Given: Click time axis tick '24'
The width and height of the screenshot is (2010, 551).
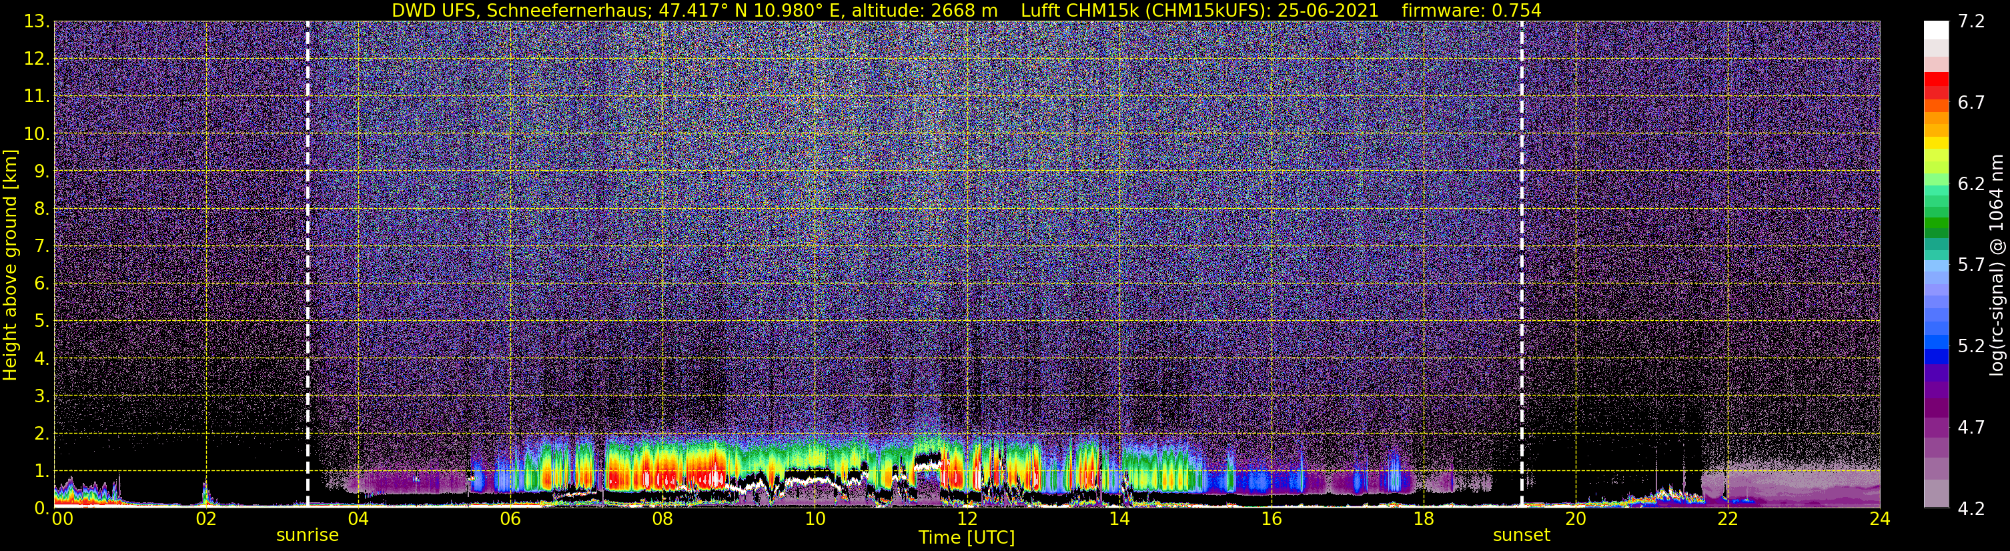Looking at the screenshot, I should pyautogui.click(x=1880, y=520).
